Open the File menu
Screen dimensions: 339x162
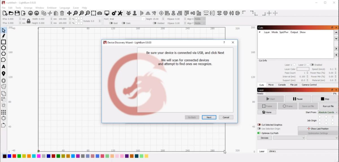pyautogui.click(x=4, y=8)
